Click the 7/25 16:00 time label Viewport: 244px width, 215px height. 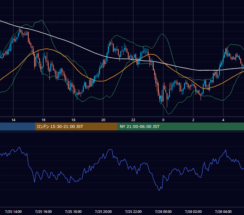43,211
